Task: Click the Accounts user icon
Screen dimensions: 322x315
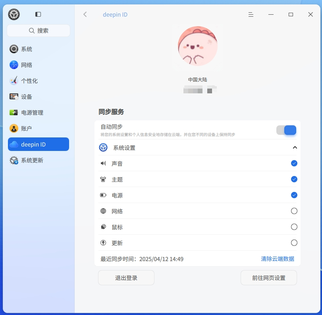Action: tap(14, 128)
